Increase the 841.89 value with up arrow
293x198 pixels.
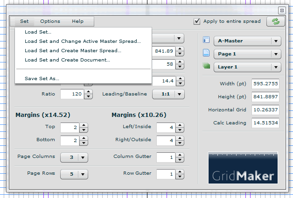pos(180,49)
